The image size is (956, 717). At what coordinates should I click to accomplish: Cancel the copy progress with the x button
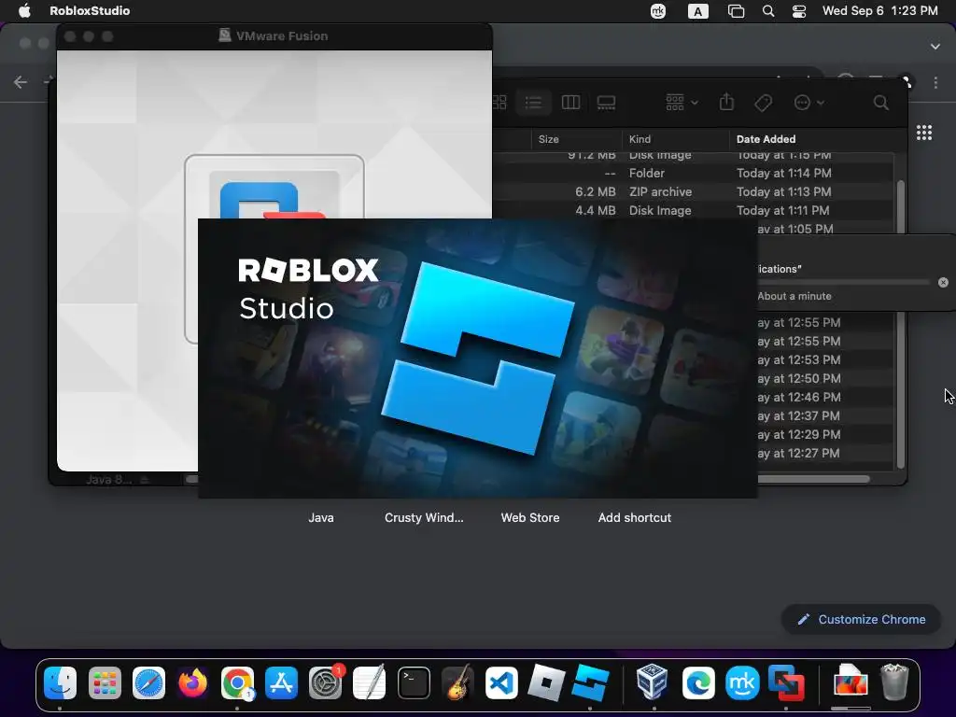click(943, 282)
